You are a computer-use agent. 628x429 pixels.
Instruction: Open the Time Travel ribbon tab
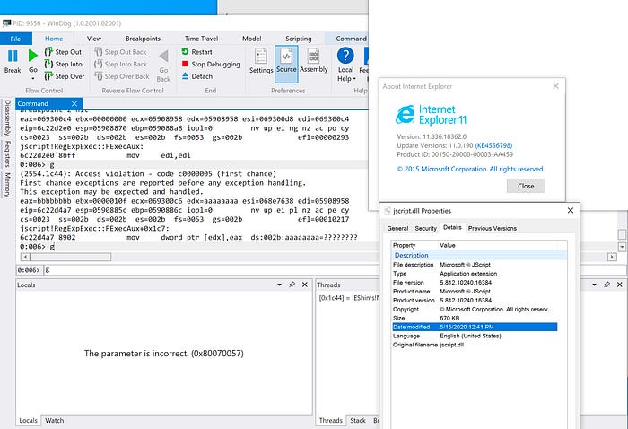pos(202,39)
